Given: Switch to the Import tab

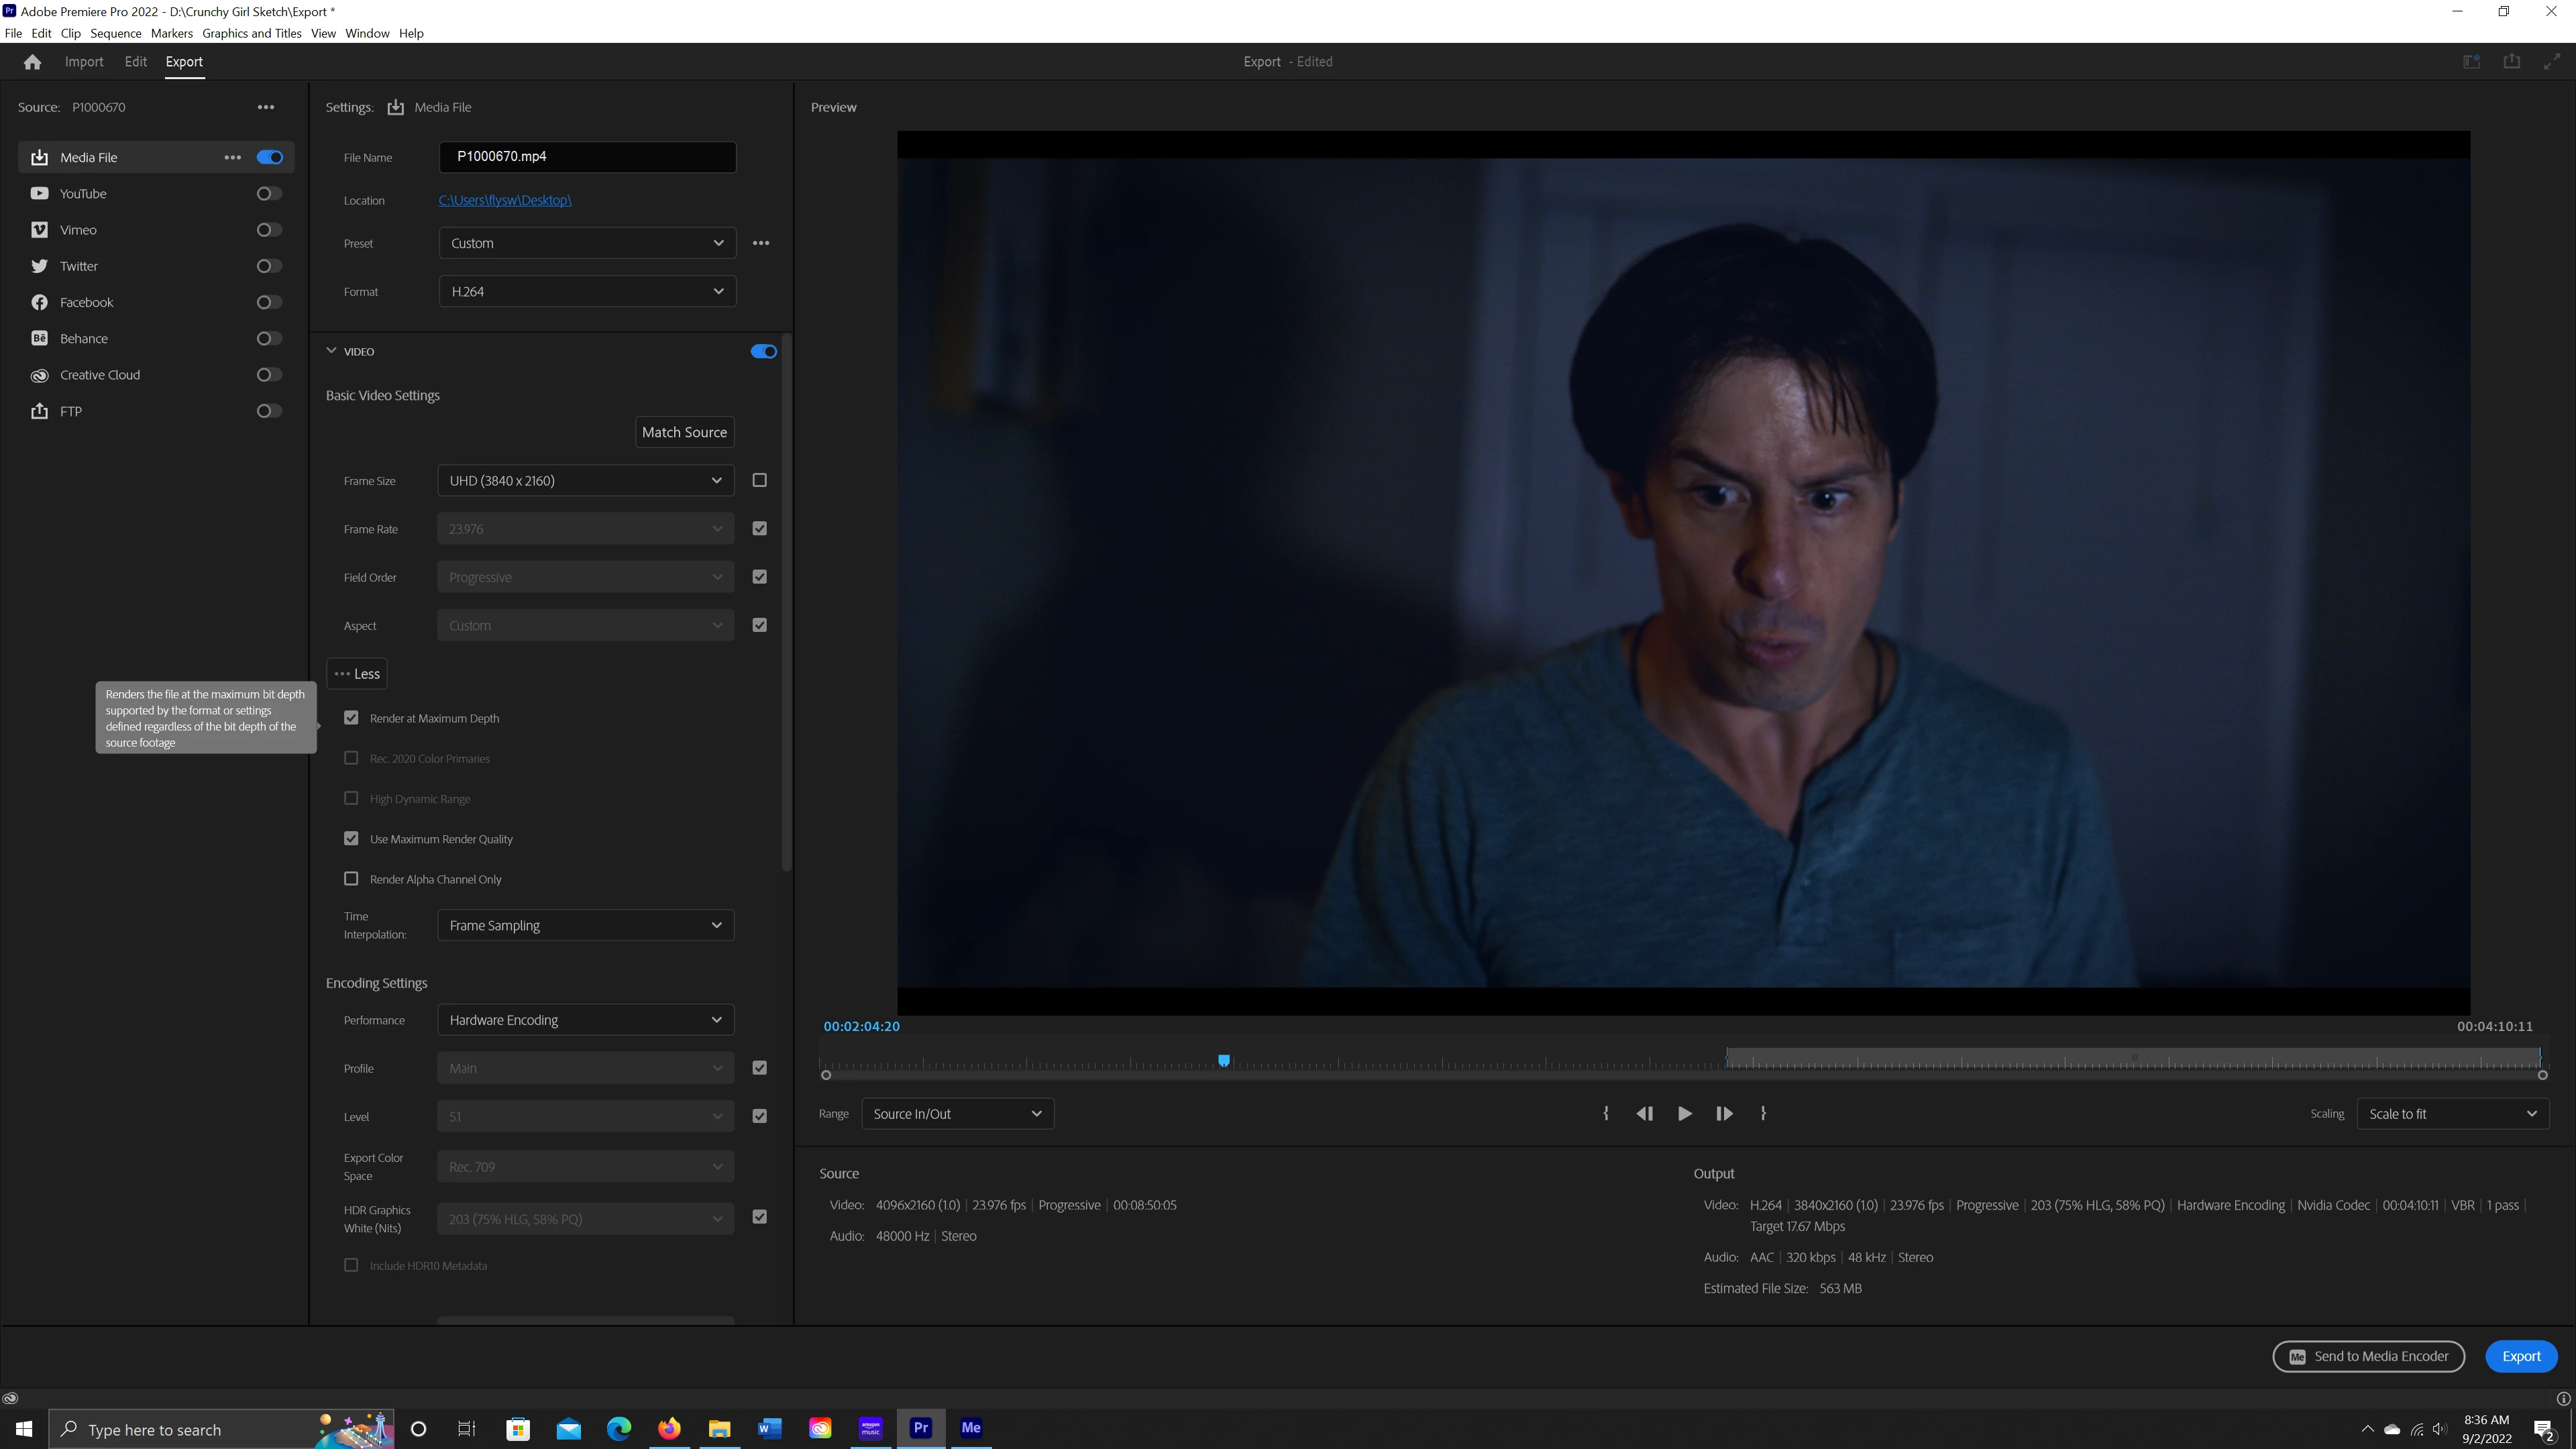Looking at the screenshot, I should click(x=84, y=62).
